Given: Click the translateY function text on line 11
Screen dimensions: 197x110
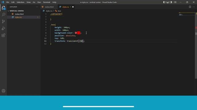Looking at the screenshot, I should click(72, 41).
